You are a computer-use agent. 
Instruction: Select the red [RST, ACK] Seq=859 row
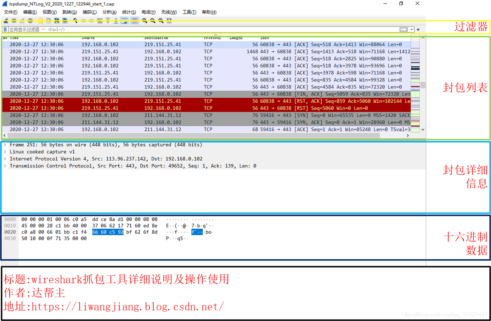[x=206, y=101]
